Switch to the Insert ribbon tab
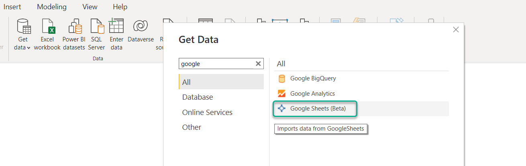Screen dimensions: 526x166 [12, 7]
